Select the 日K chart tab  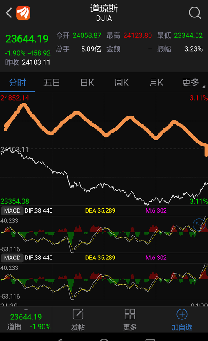[x=87, y=83]
